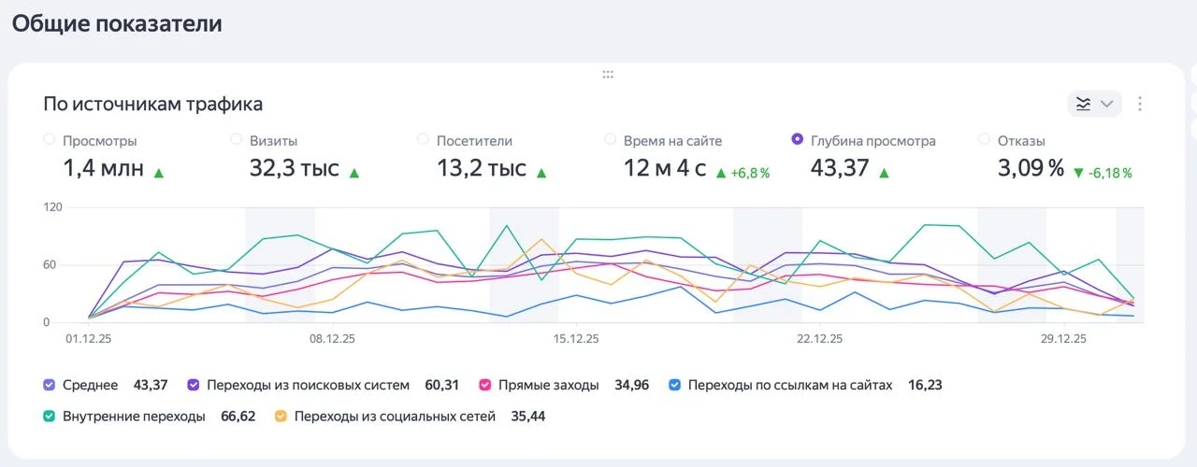The width and height of the screenshot is (1197, 467).
Task: Expand the chart type dropdown chevron
Action: (1106, 104)
